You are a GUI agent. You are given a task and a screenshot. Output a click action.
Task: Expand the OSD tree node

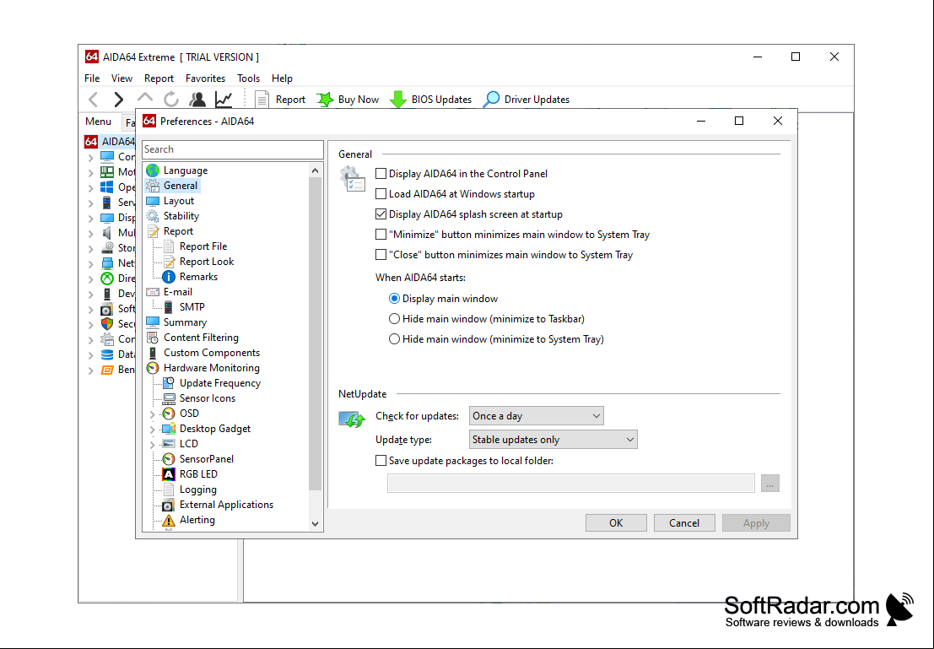153,414
